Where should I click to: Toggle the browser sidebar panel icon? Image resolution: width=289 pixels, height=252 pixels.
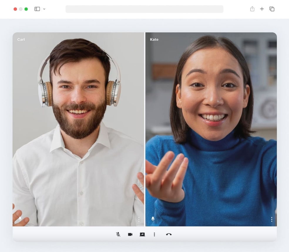[x=37, y=9]
